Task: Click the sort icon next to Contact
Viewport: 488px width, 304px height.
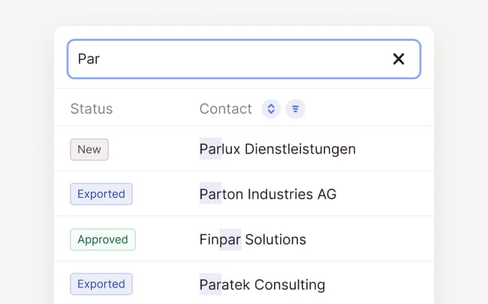Action: click(x=271, y=109)
